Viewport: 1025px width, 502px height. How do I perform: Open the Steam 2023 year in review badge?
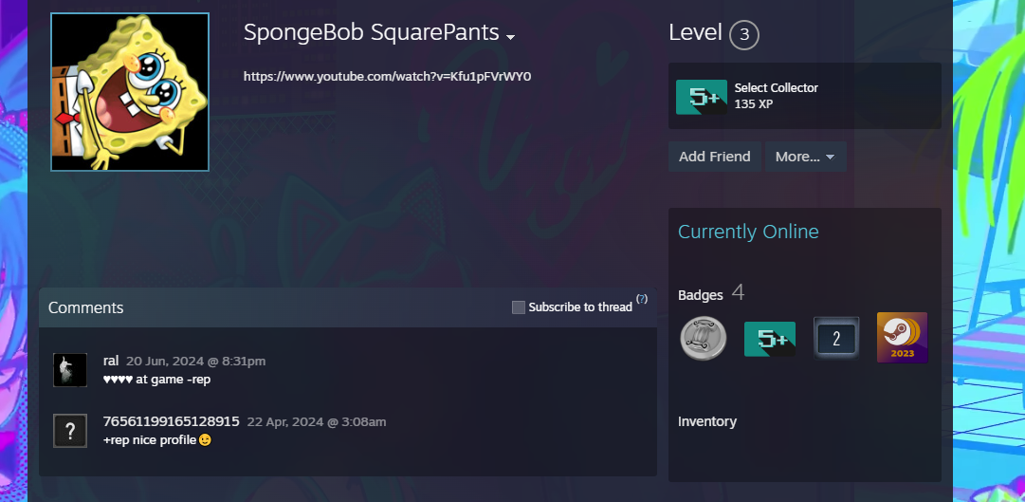[902, 338]
